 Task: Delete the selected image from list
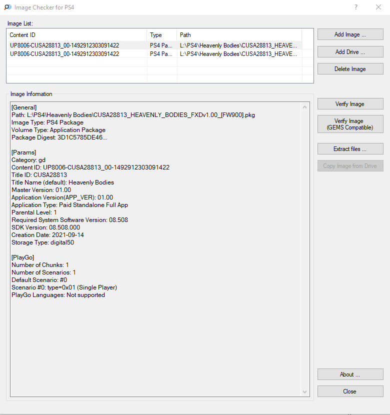click(350, 69)
